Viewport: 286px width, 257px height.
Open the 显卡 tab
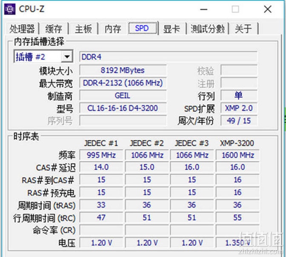pyautogui.click(x=172, y=29)
